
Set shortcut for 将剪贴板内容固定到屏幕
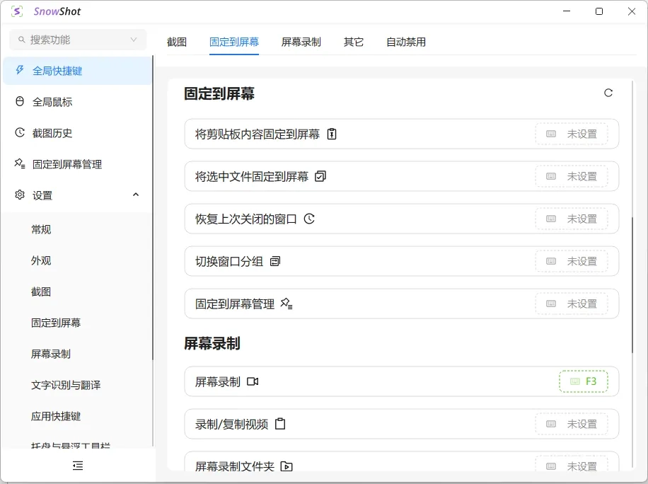coord(572,134)
